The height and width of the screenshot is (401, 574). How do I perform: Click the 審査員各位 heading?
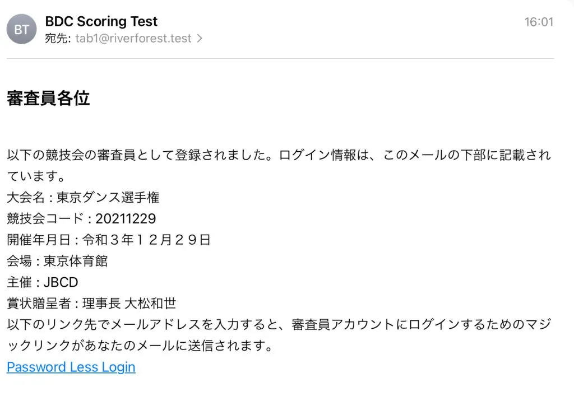(x=48, y=99)
